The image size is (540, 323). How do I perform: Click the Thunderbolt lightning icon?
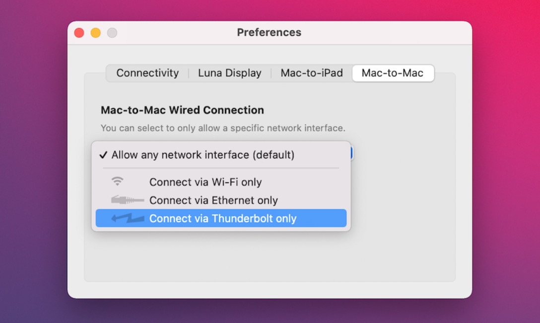[128, 218]
